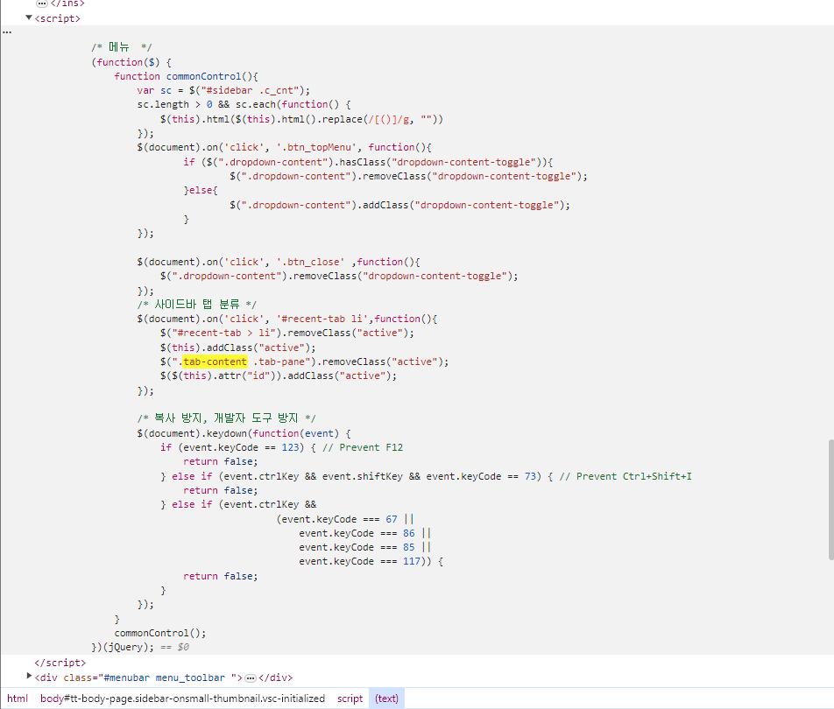Click '$(document).keydown(function(event) {' line
The image size is (834, 709).
[x=244, y=433]
